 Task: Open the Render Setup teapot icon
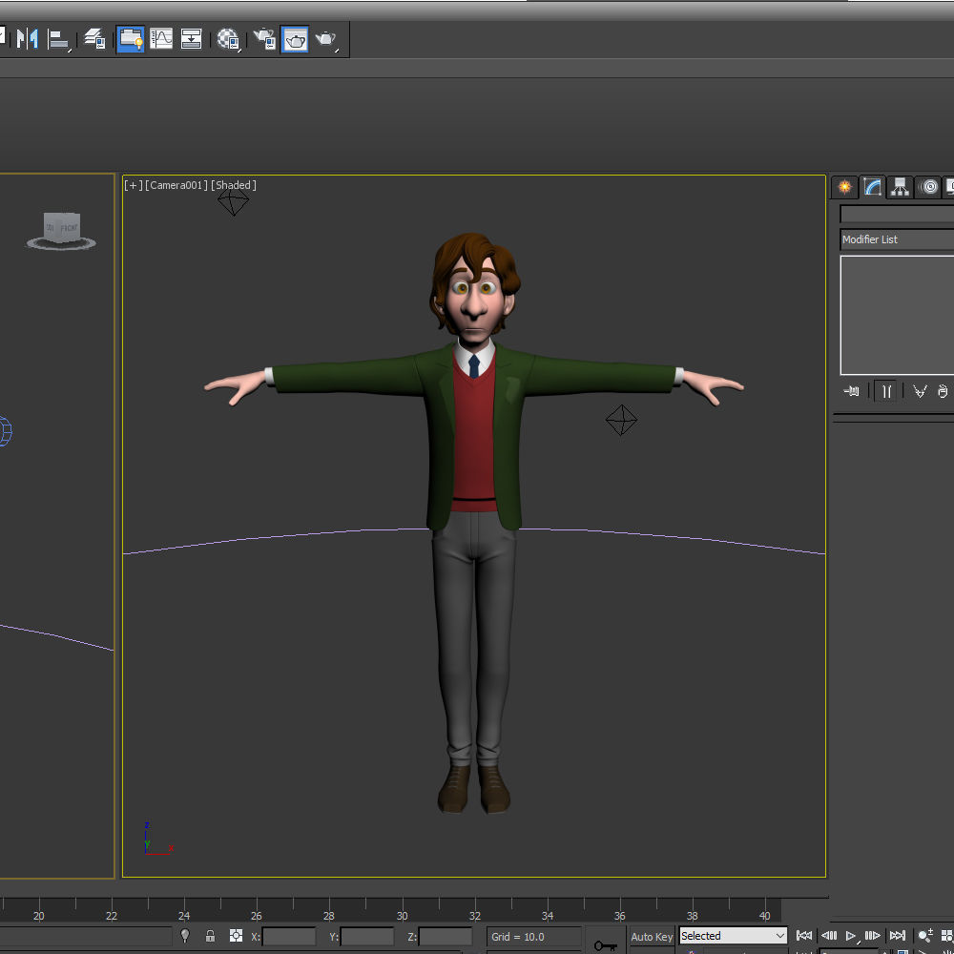pyautogui.click(x=264, y=39)
